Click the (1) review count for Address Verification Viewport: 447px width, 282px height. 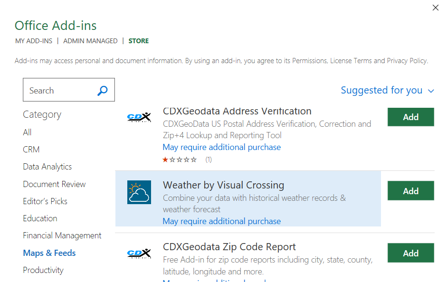(x=208, y=160)
